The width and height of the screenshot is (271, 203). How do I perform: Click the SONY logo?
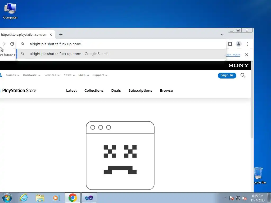238,66
